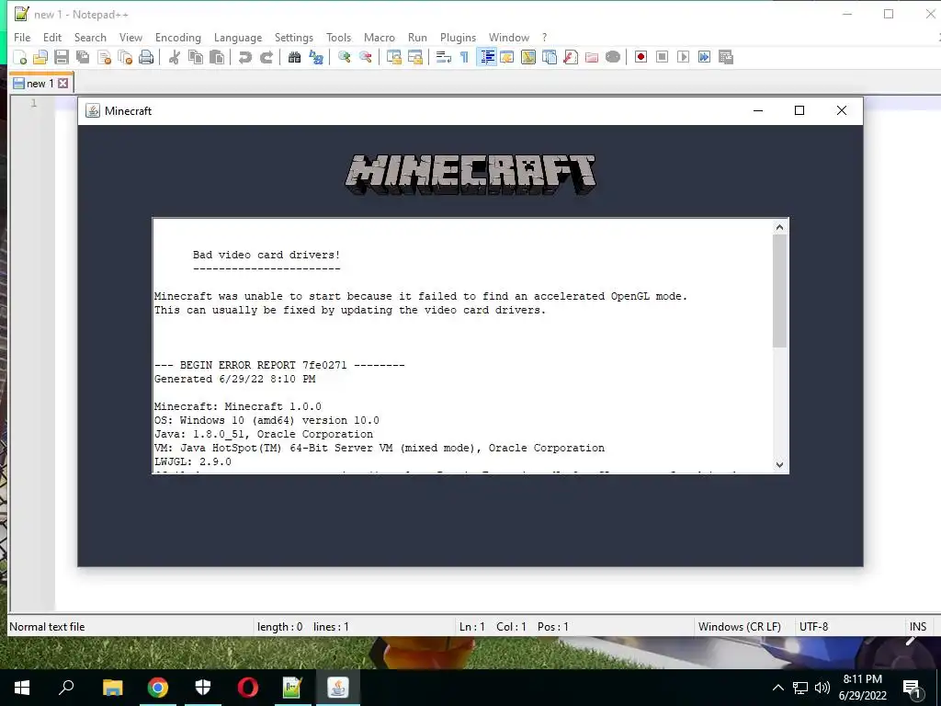The height and width of the screenshot is (706, 941).
Task: Click the Save file icon
Action: pos(62,57)
